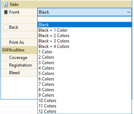Click the Print As property row

click(x=19, y=42)
